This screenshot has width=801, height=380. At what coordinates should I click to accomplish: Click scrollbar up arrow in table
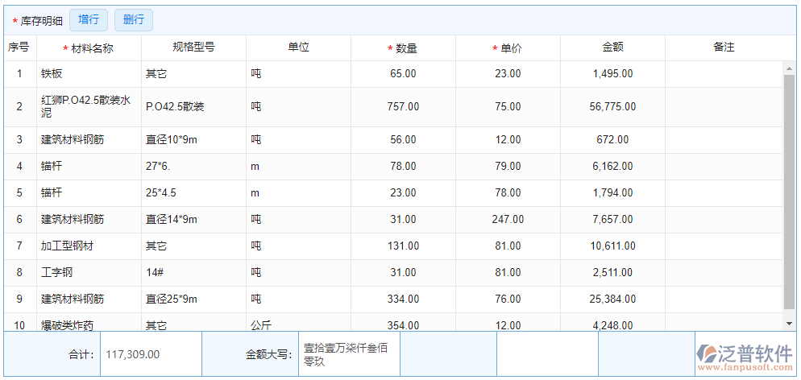point(789,68)
